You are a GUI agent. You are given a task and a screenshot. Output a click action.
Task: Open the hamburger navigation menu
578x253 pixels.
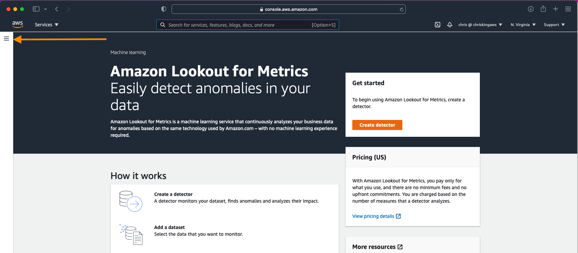coord(6,39)
